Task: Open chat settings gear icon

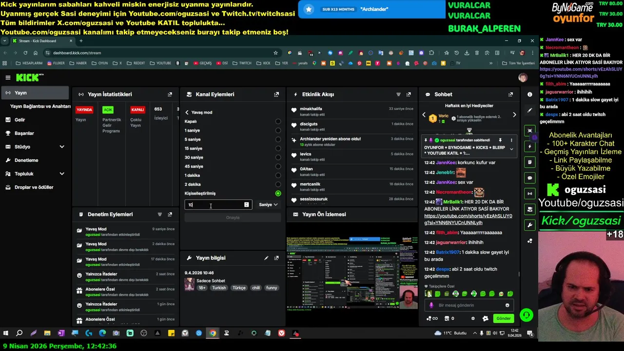Action: 473,318
